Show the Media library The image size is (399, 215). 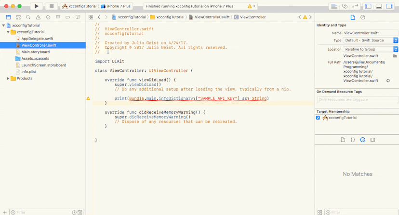373,140
